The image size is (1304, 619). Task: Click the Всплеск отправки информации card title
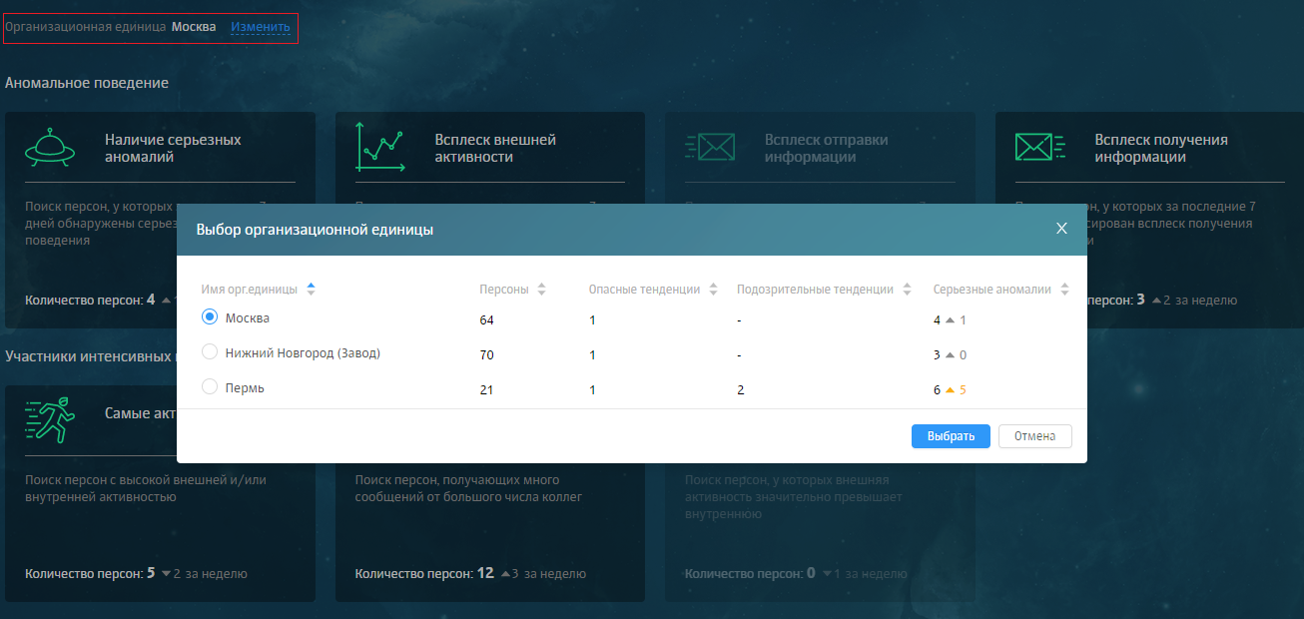826,148
